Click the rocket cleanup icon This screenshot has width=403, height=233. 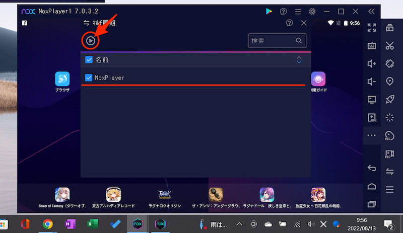pyautogui.click(x=389, y=99)
